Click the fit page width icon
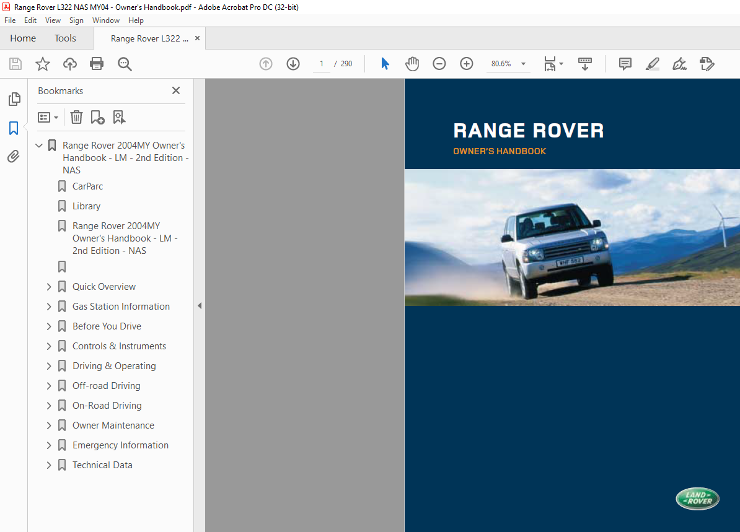Image resolution: width=740 pixels, height=532 pixels. click(x=550, y=64)
